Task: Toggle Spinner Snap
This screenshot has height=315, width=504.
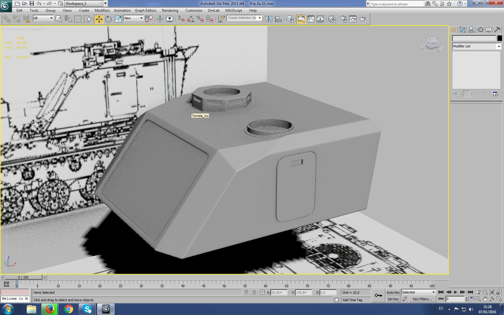Action: coord(210,19)
